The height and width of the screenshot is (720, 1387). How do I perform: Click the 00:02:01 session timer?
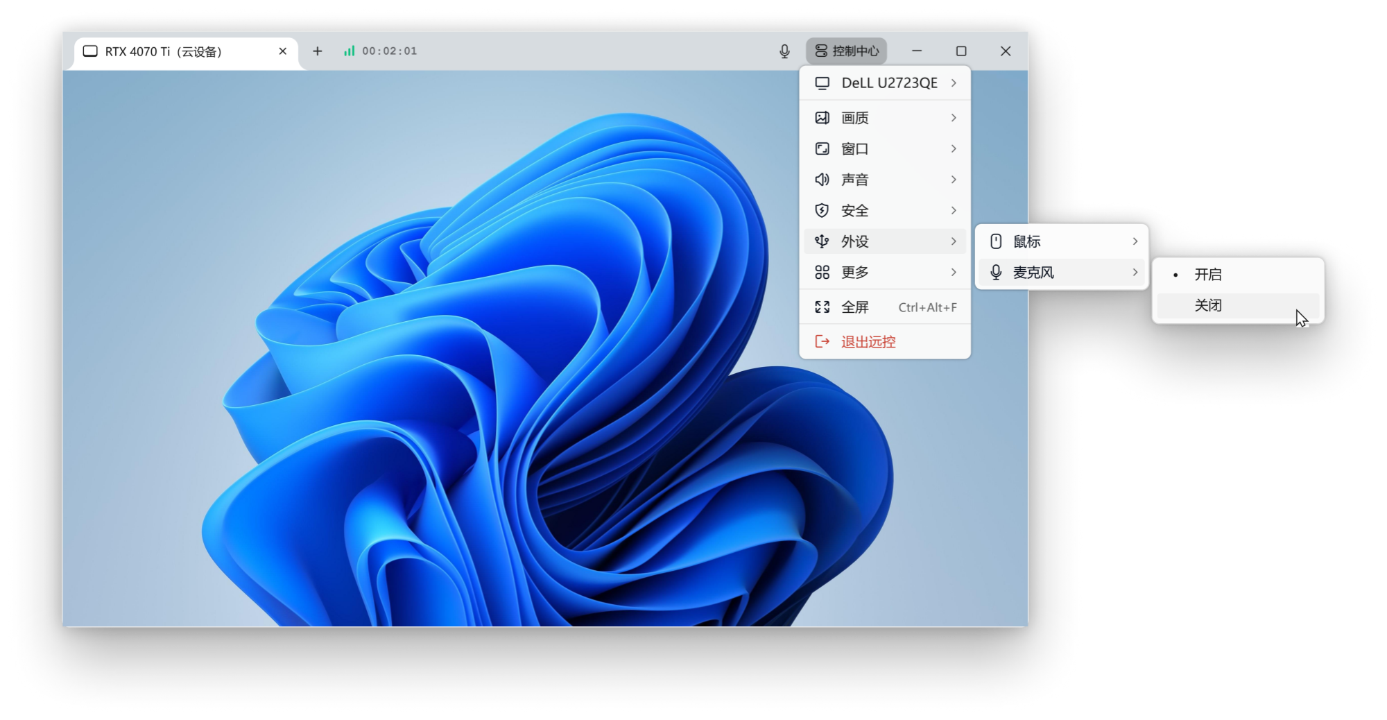pos(390,51)
